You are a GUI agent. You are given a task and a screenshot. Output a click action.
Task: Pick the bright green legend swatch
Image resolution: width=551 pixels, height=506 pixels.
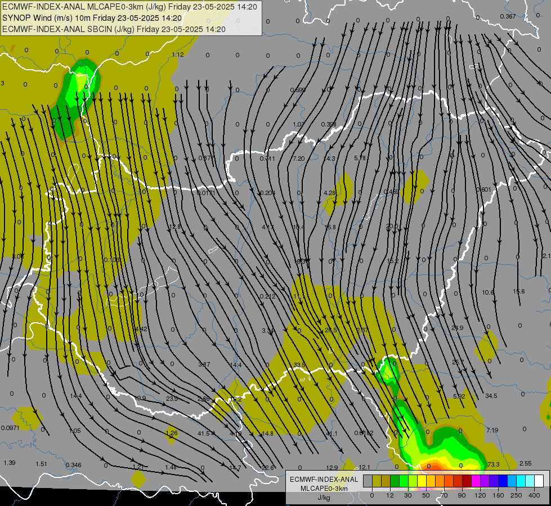pos(404,481)
